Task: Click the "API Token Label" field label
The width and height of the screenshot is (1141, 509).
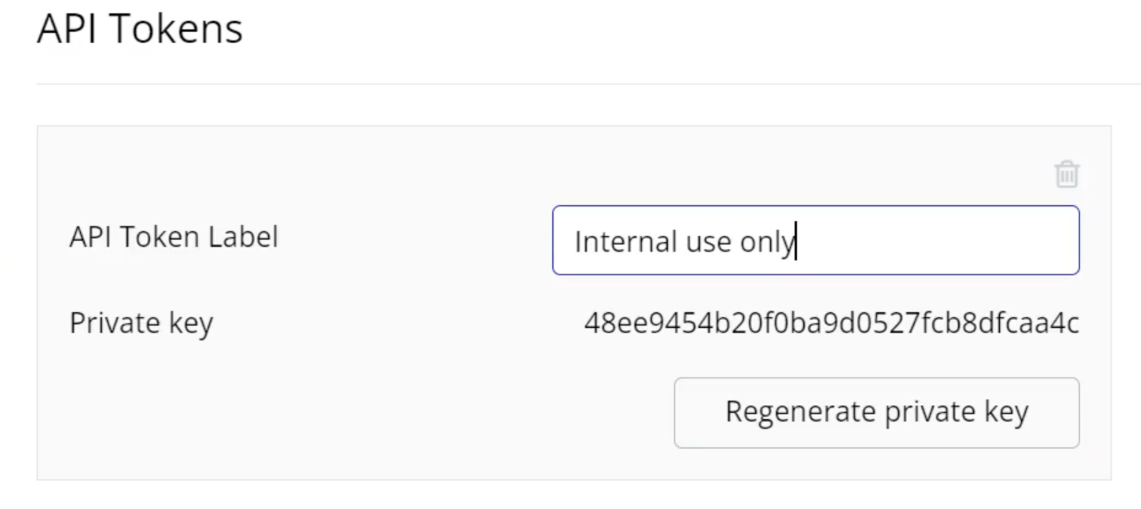Action: (x=174, y=237)
